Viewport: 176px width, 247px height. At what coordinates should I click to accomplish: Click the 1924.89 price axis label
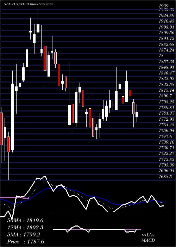point(167,15)
